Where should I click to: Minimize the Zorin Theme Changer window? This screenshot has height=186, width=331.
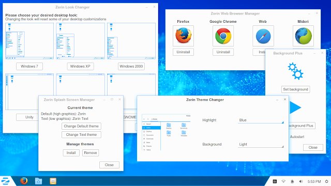[277, 100]
